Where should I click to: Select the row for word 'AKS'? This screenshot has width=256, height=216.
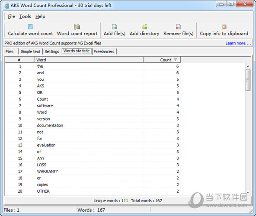point(93,86)
